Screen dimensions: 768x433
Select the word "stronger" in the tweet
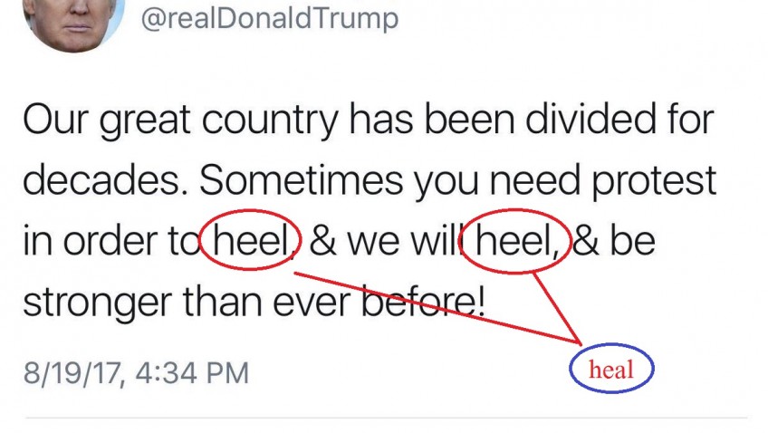(97, 303)
